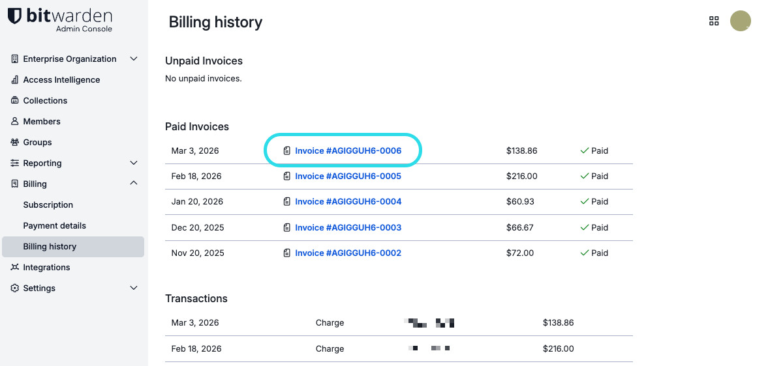The height and width of the screenshot is (366, 770).
Task: Open Invoice #AGIGGUH6-0004 link
Action: (x=348, y=202)
